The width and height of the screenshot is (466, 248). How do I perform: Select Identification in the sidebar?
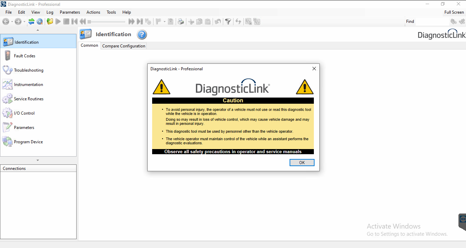coord(38,42)
